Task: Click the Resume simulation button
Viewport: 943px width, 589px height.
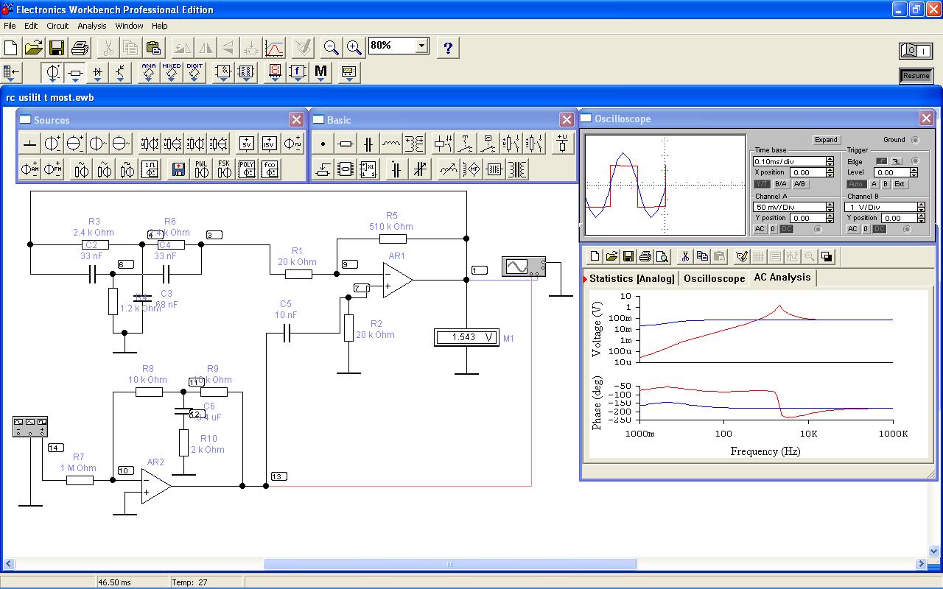Action: tap(916, 76)
